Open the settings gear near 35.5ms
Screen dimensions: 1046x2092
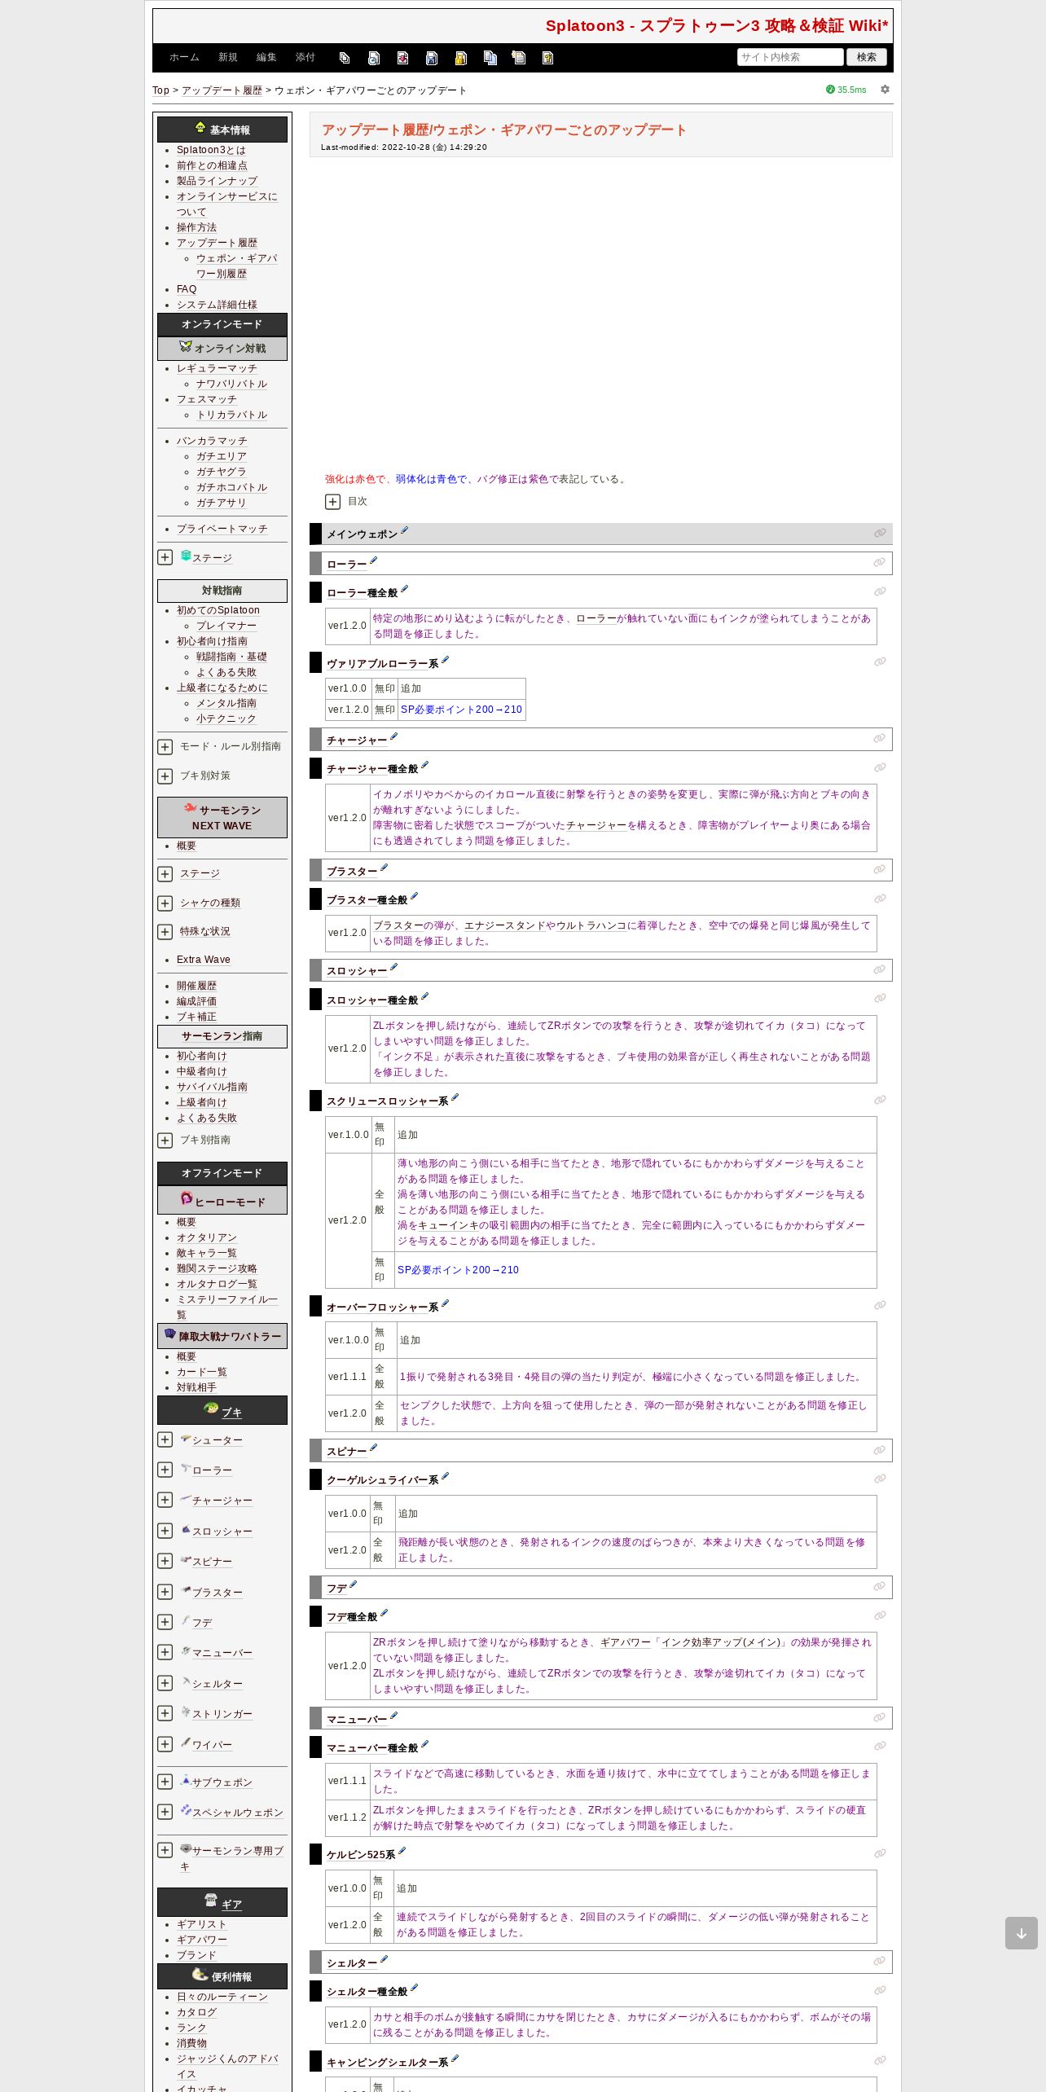point(885,90)
